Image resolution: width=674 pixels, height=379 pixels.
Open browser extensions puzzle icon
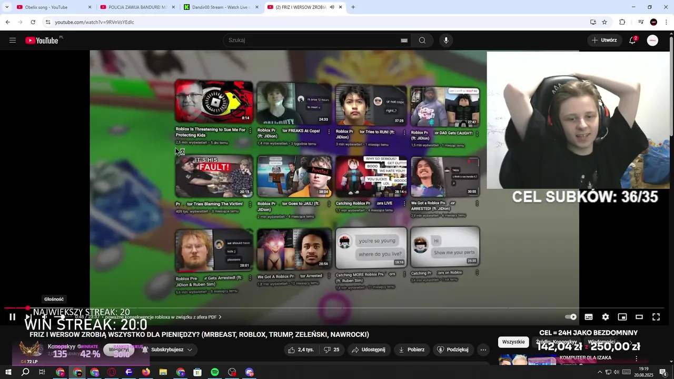pos(622,22)
